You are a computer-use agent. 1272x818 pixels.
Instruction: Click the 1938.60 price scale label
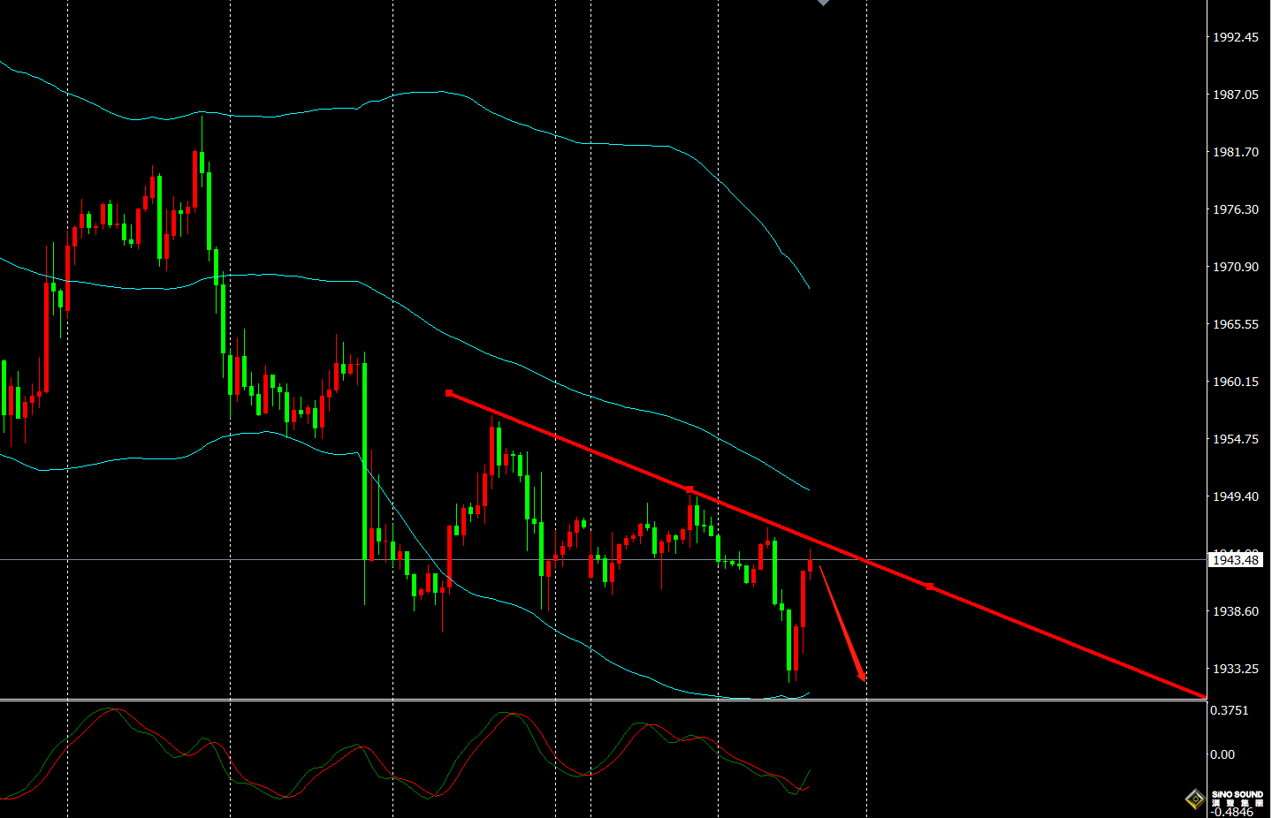click(1235, 611)
